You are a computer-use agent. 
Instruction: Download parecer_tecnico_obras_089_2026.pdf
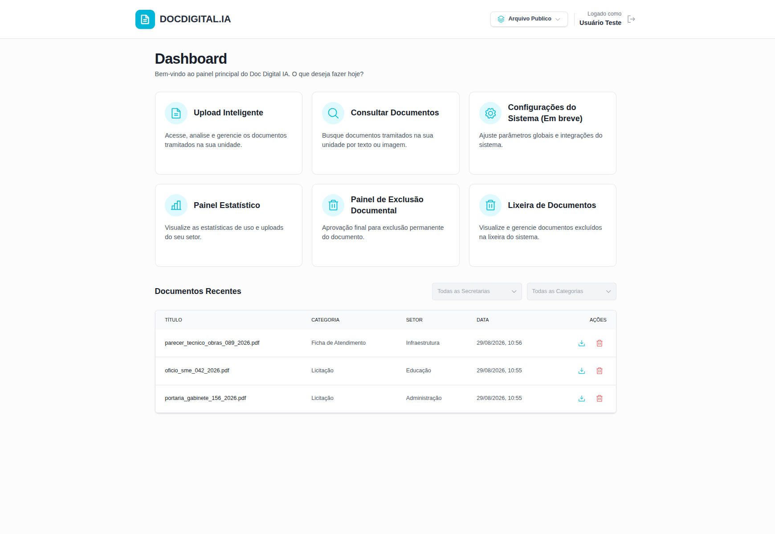(582, 343)
